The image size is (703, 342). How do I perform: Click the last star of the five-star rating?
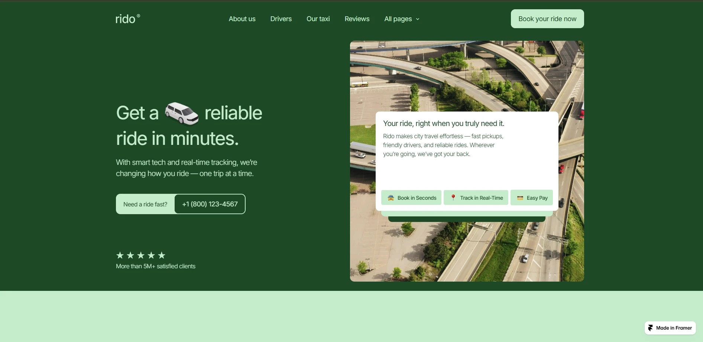161,255
